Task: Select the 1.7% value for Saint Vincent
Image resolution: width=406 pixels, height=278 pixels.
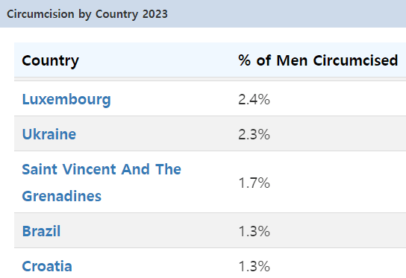Action: (254, 183)
